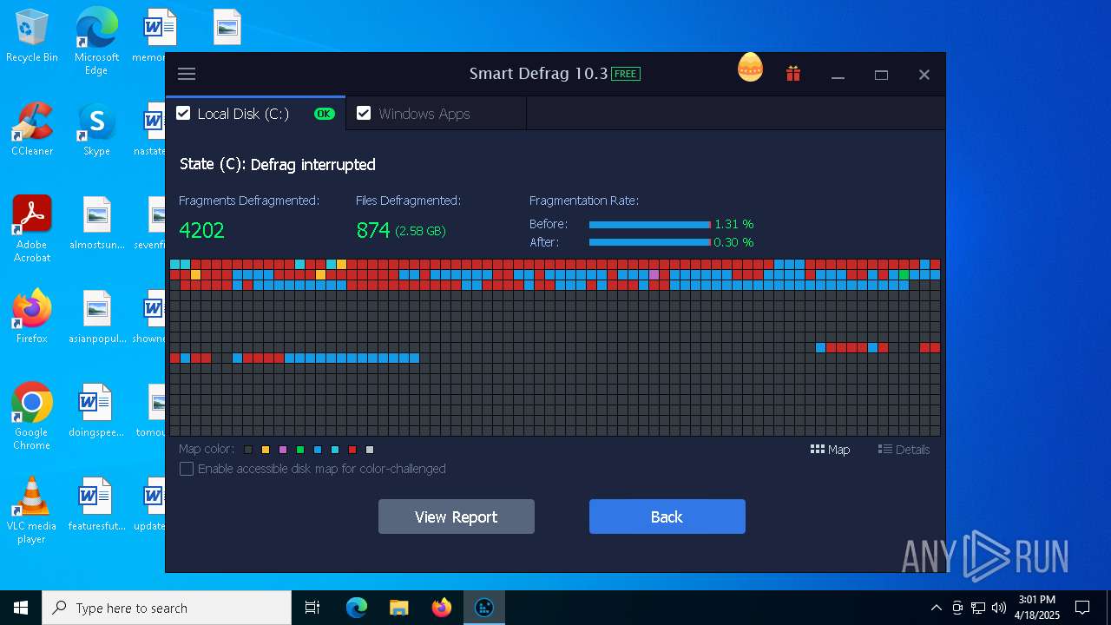The width and height of the screenshot is (1111, 625).
Task: Click the files defragmented value 874
Action: (373, 230)
